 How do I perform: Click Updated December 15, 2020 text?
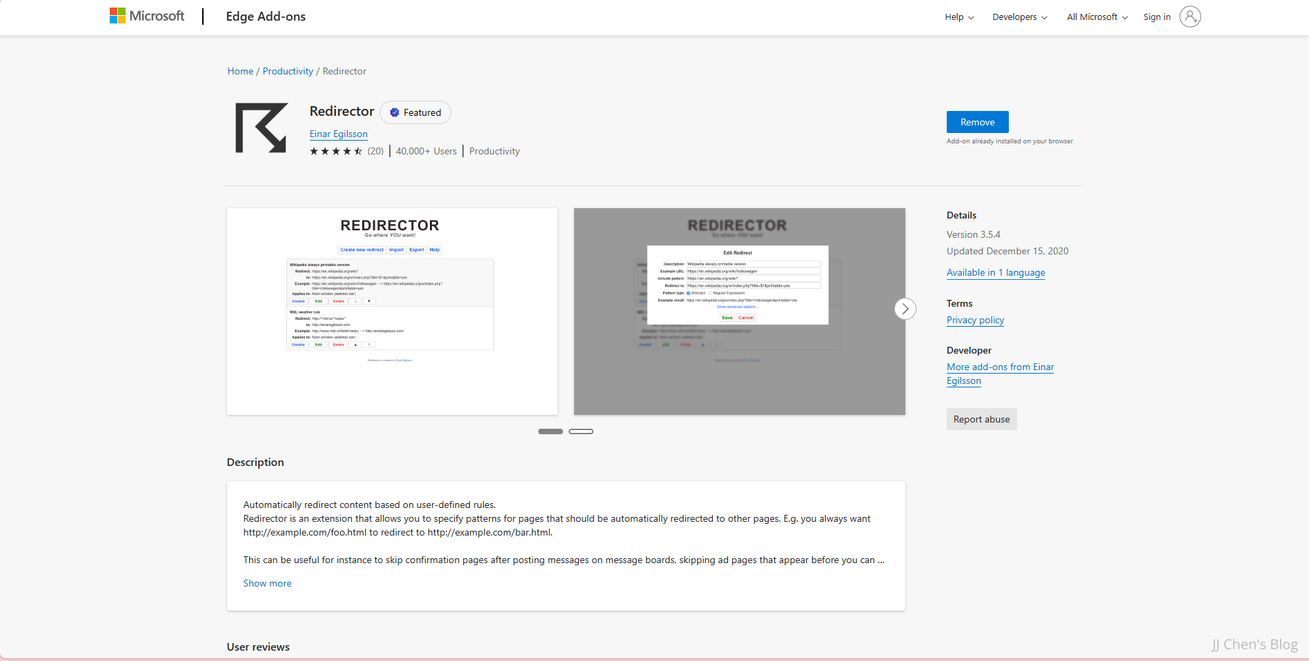point(1007,251)
